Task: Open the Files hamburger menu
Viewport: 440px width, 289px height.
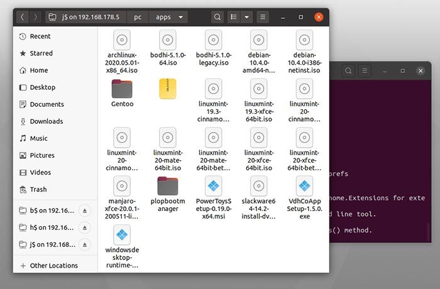Action: click(x=263, y=17)
